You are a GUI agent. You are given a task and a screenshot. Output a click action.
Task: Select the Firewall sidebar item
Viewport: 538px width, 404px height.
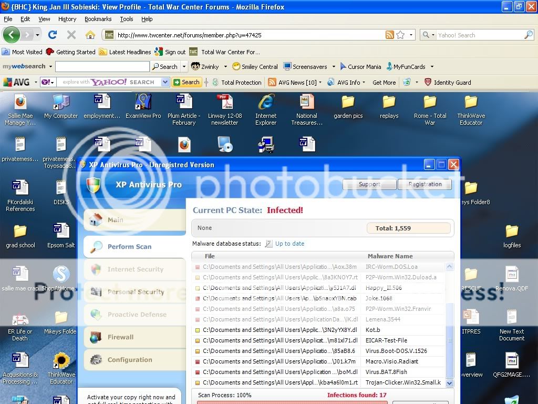[x=120, y=337]
